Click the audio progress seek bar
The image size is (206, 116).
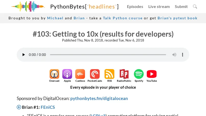108,55
